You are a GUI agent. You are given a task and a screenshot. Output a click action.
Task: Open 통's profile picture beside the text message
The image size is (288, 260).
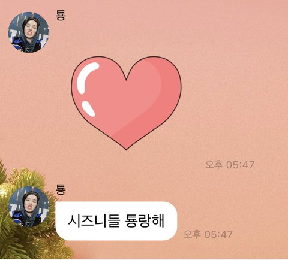[29, 207]
